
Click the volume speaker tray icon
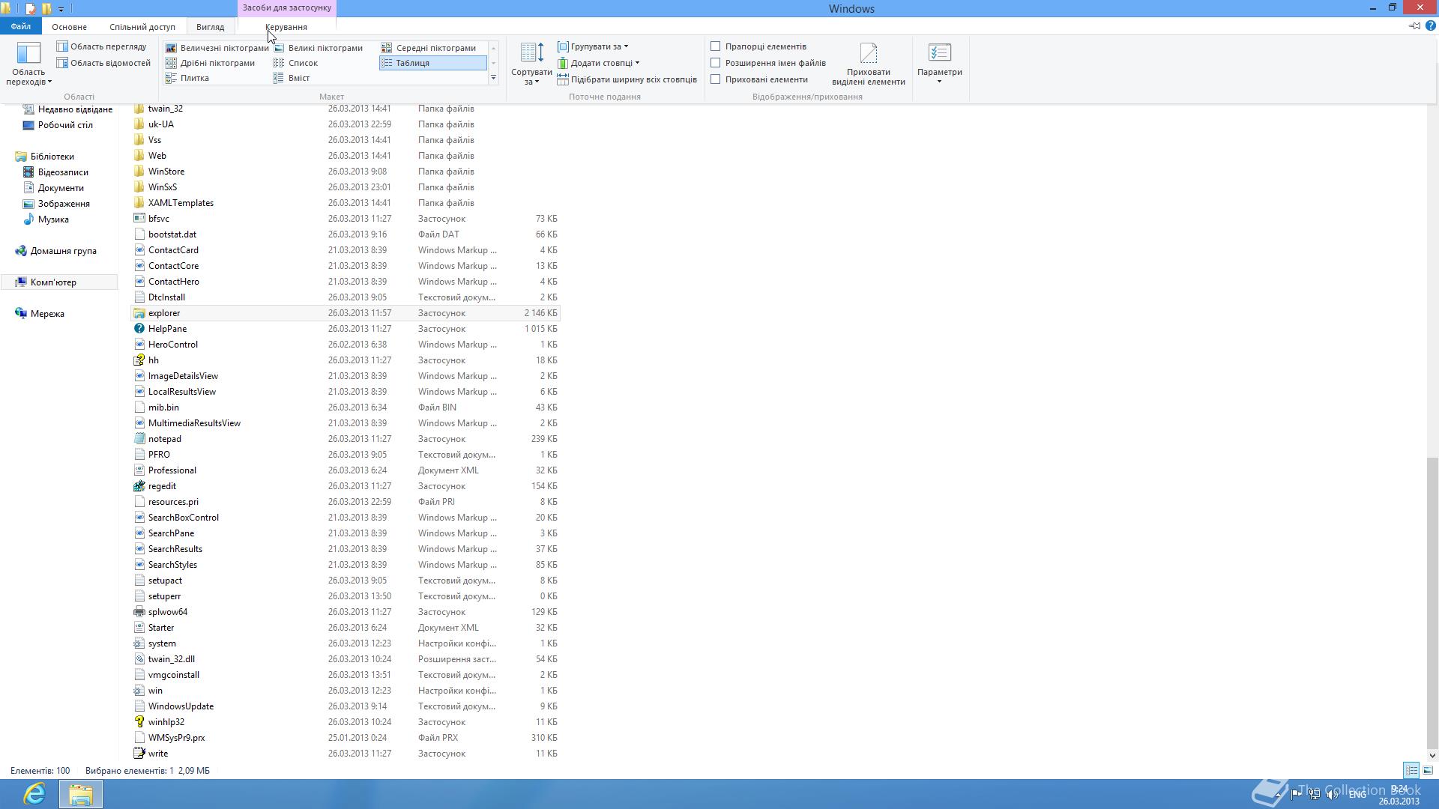click(x=1333, y=795)
